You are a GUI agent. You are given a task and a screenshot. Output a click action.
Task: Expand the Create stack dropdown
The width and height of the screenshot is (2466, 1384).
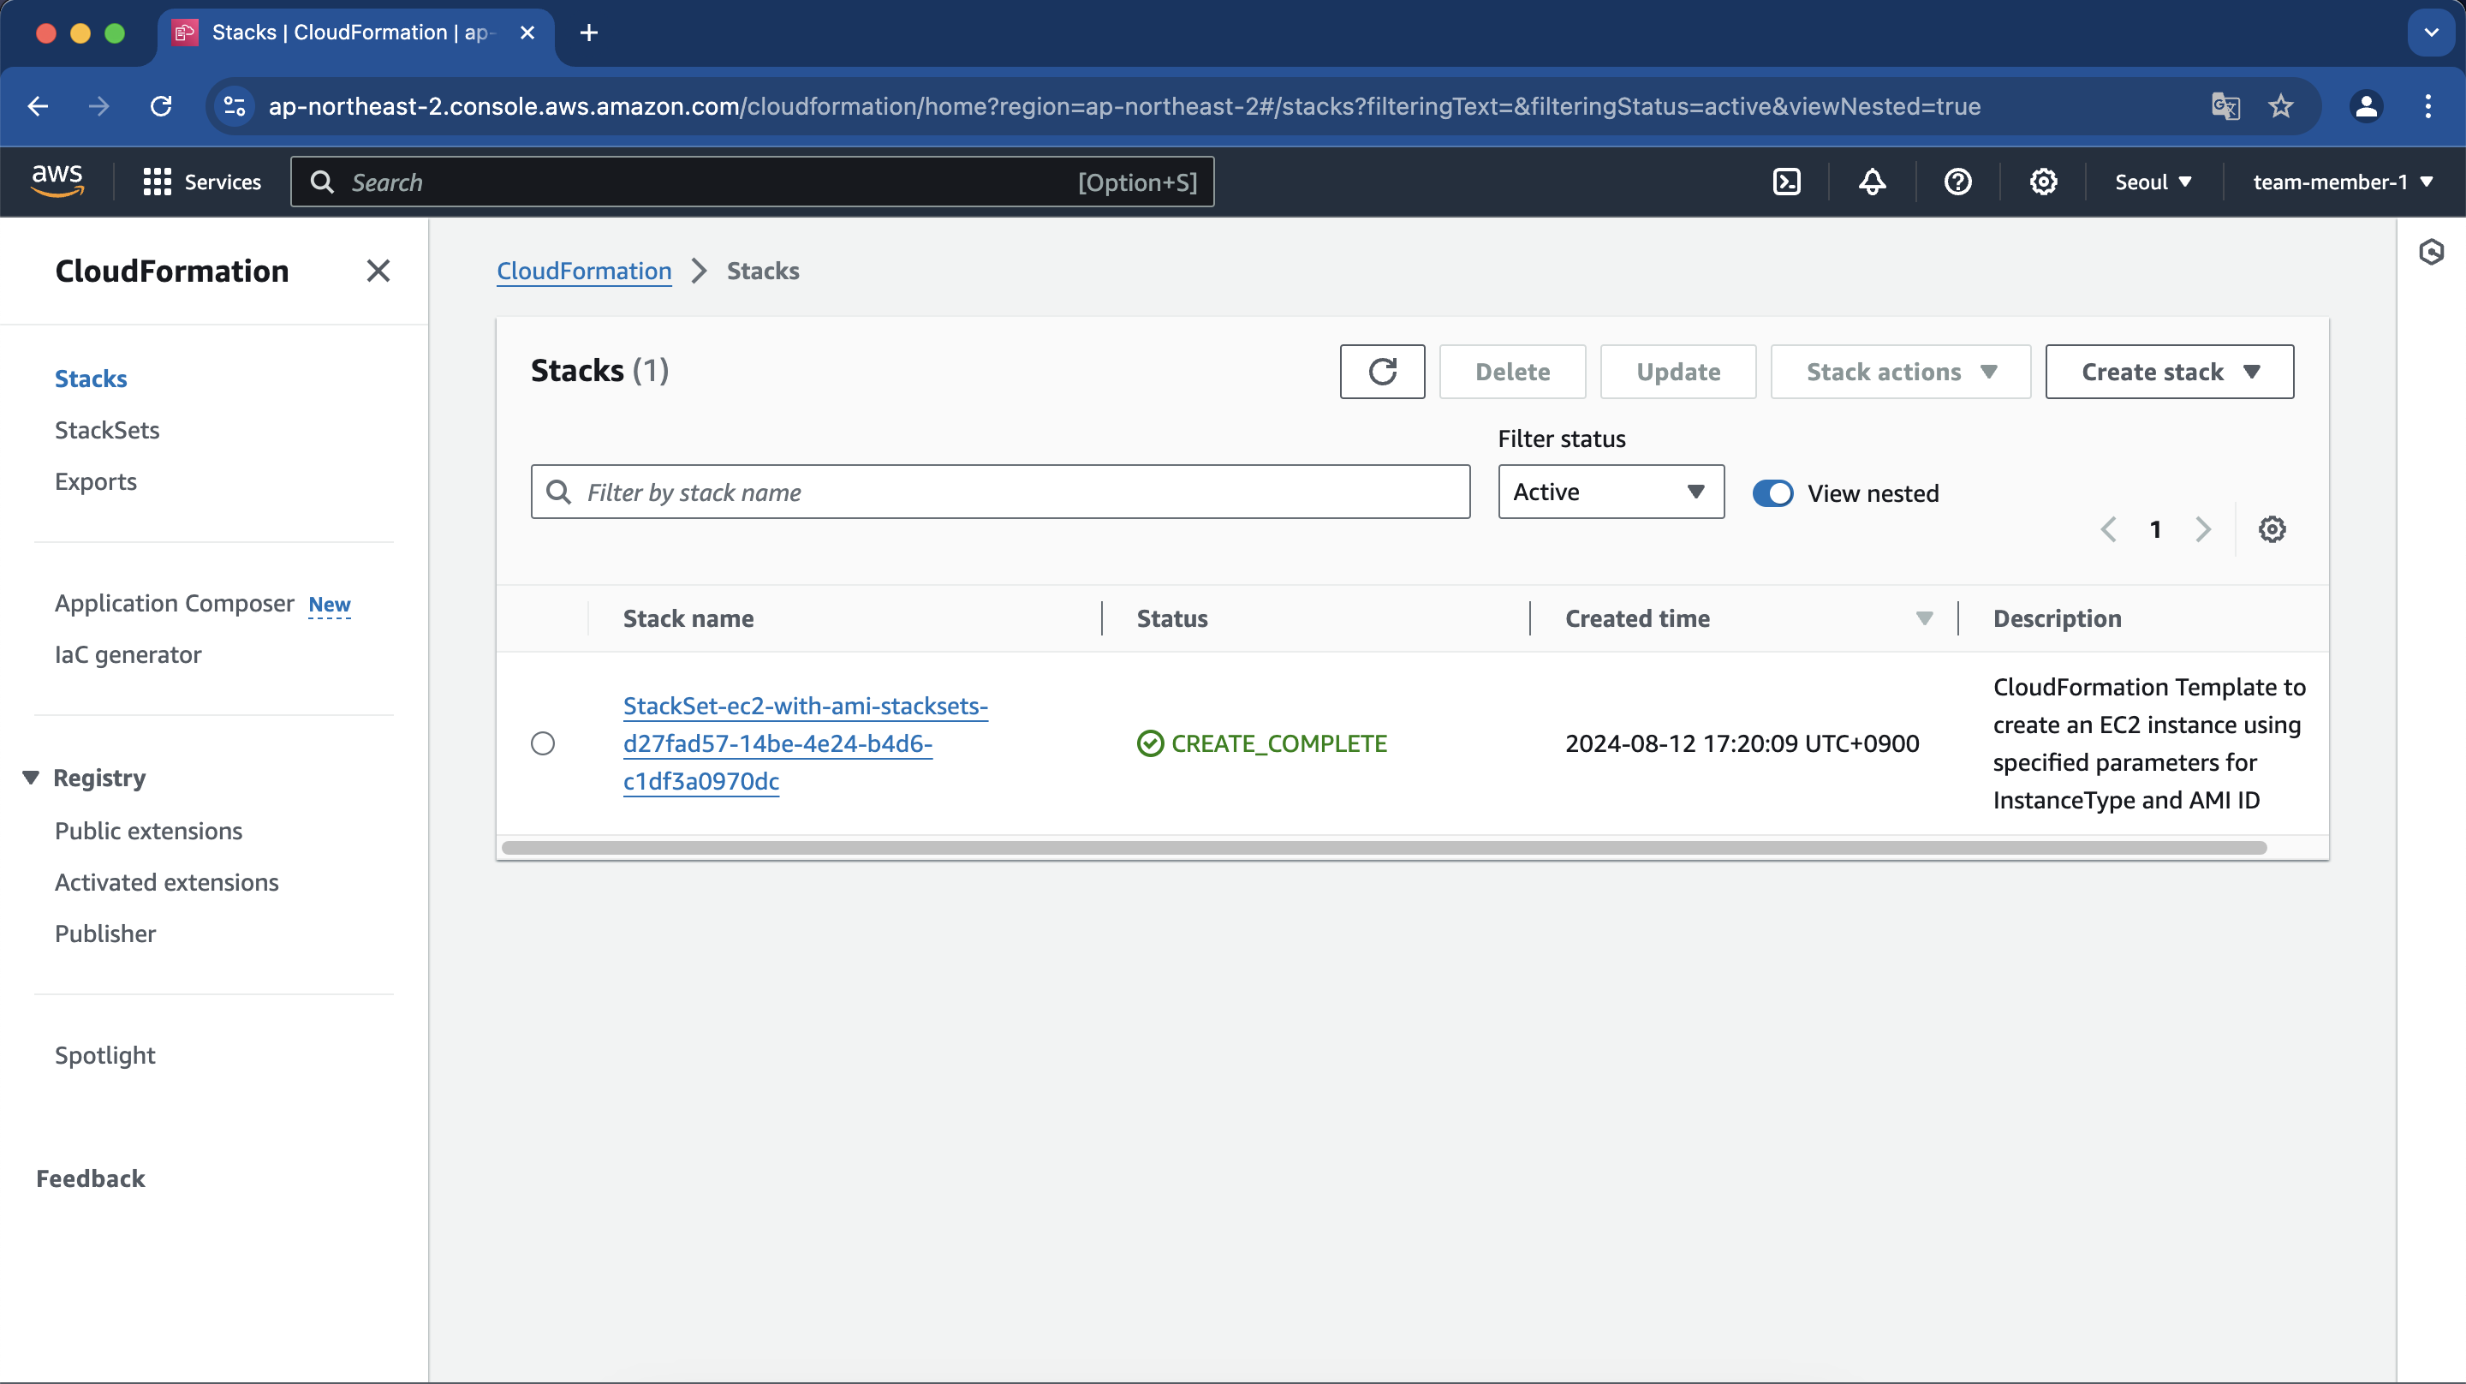[x=2168, y=372]
